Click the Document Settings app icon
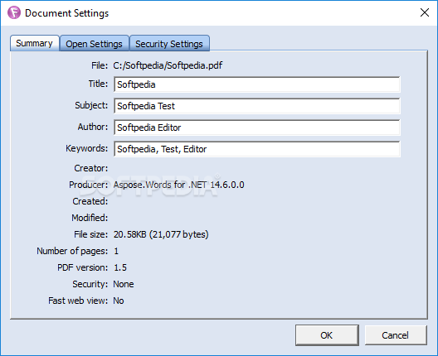 coord(14,12)
